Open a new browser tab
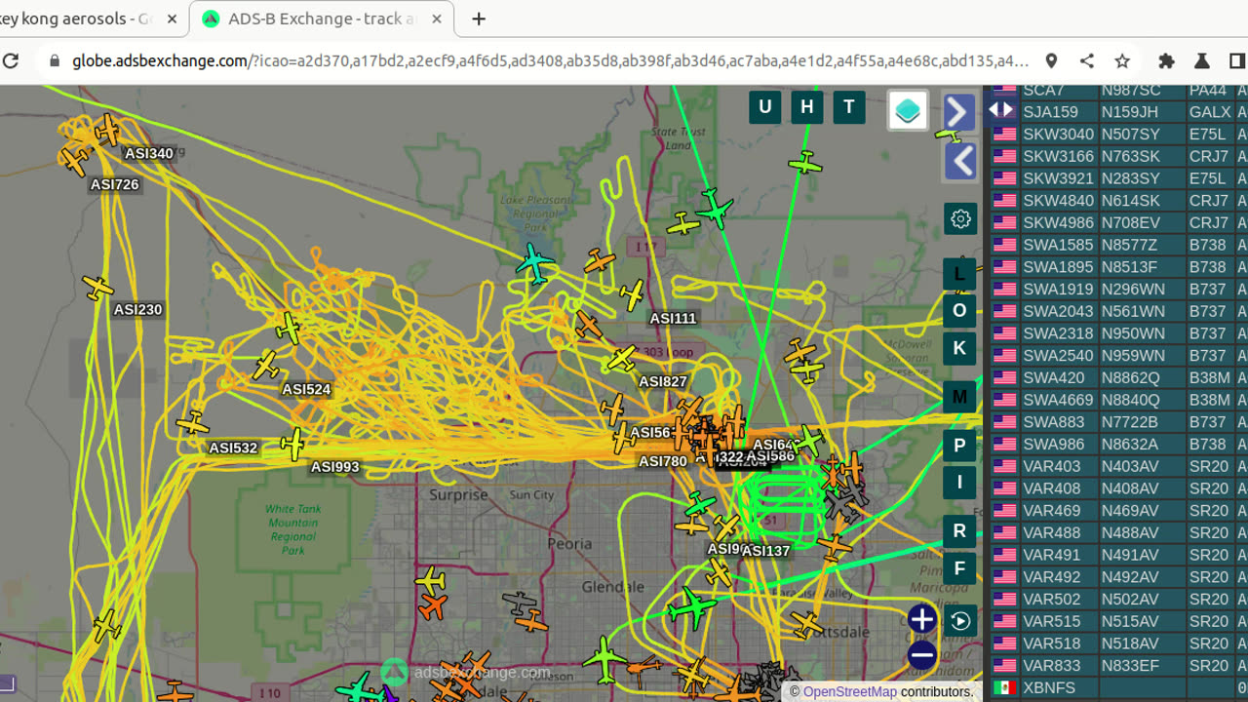 pos(479,19)
